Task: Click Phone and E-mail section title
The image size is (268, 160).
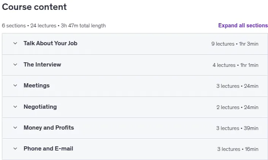Action: [48, 149]
